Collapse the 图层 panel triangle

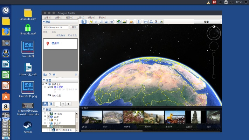[x=44, y=109]
